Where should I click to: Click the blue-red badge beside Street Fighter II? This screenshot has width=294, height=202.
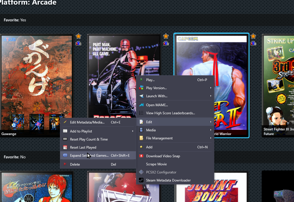[253, 43]
